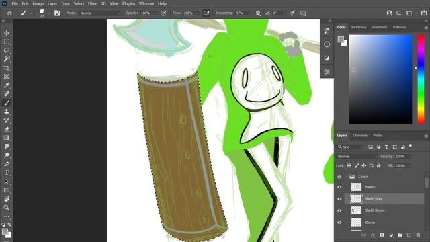The image size is (430, 242).
Task: Select the Move tool
Action: pyautogui.click(x=7, y=33)
